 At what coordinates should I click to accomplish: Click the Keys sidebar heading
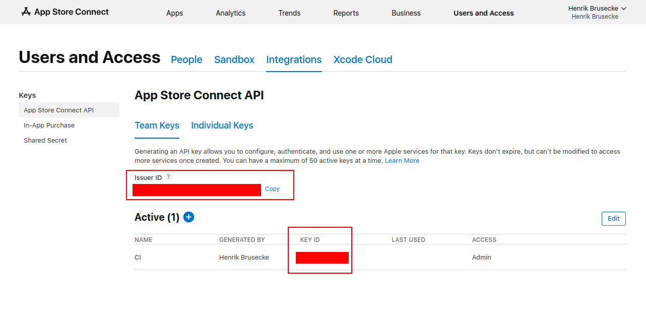27,95
